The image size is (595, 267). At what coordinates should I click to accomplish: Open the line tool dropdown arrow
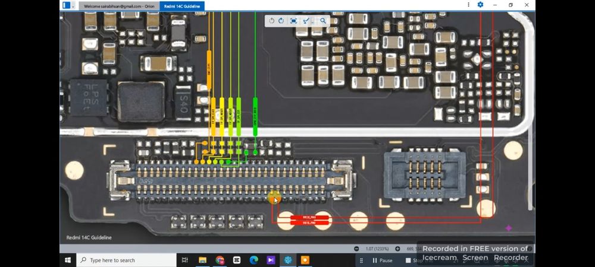312,22
